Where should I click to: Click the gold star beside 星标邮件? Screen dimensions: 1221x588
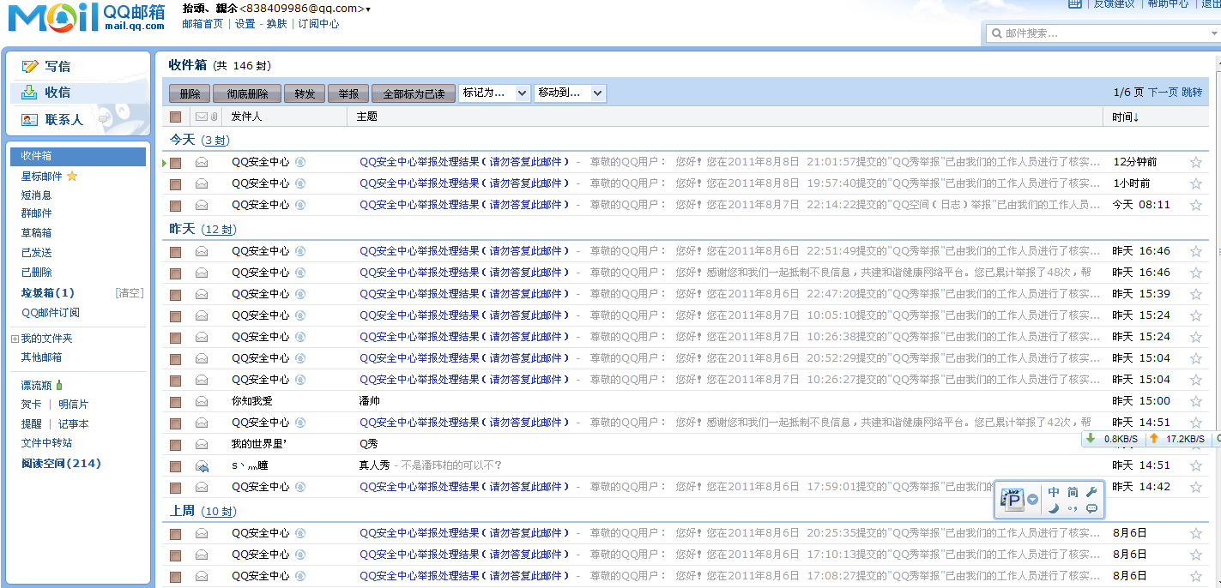coord(72,176)
